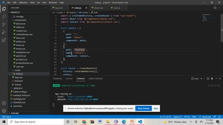The width and height of the screenshot is (223, 125).
Task: Maximize the terminal panel size
Action: click(216, 78)
